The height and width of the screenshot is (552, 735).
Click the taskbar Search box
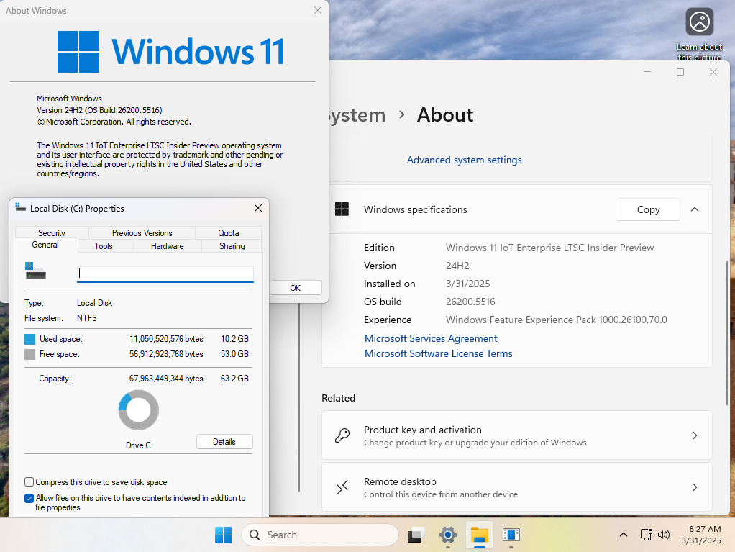320,535
